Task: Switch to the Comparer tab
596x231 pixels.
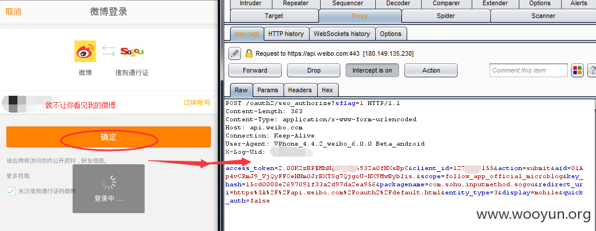Action: [447, 3]
